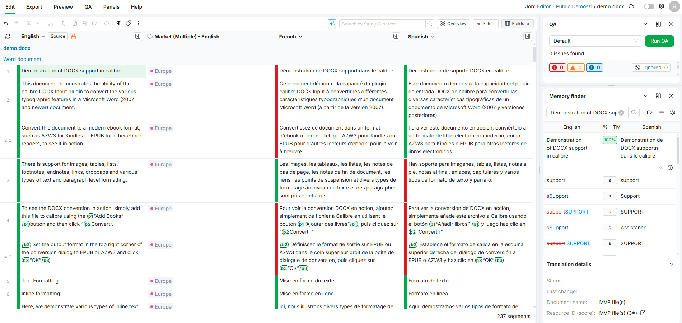Viewport: 682px width, 323px height.
Task: Toggle the switch next to the settings gear
Action: point(649,6)
